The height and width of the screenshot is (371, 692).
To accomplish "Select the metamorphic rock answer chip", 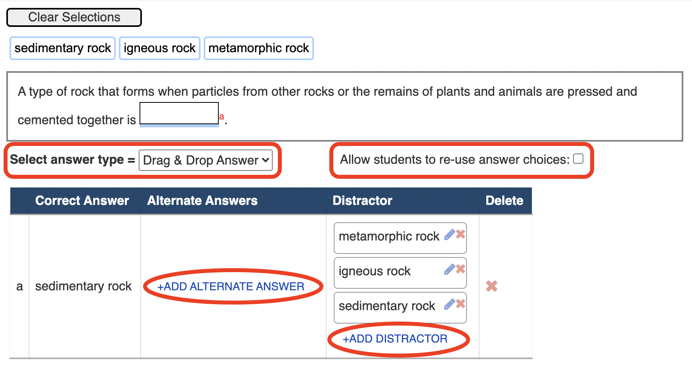I will pyautogui.click(x=258, y=48).
